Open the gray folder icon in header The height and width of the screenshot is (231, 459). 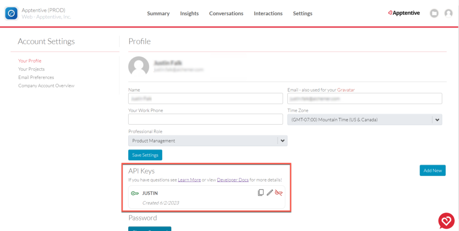[434, 13]
